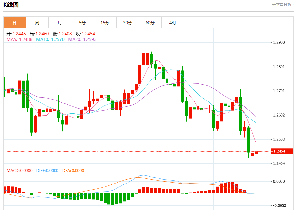Click the 收: 1.2454 close value
Image resolution: width=296 pixels, height=210 pixels.
point(85,34)
